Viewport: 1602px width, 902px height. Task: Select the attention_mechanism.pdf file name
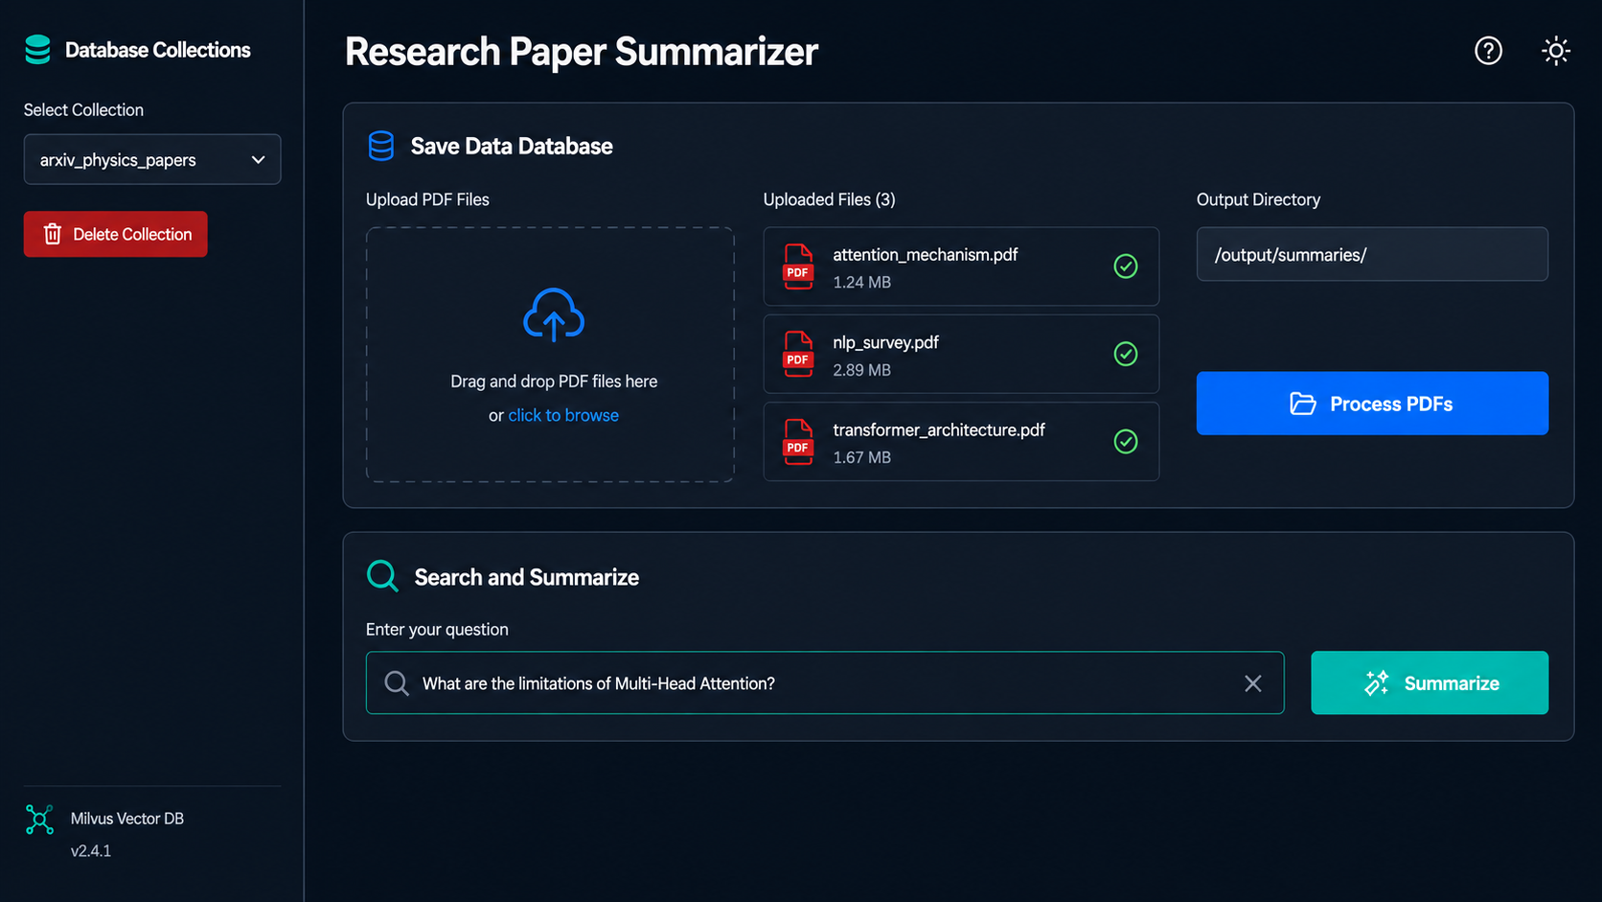[926, 254]
